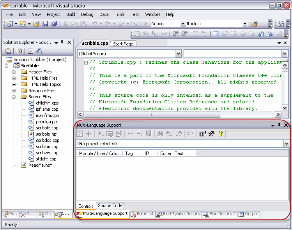
Task: Collapse the code outline at first comment
Action: (86, 63)
